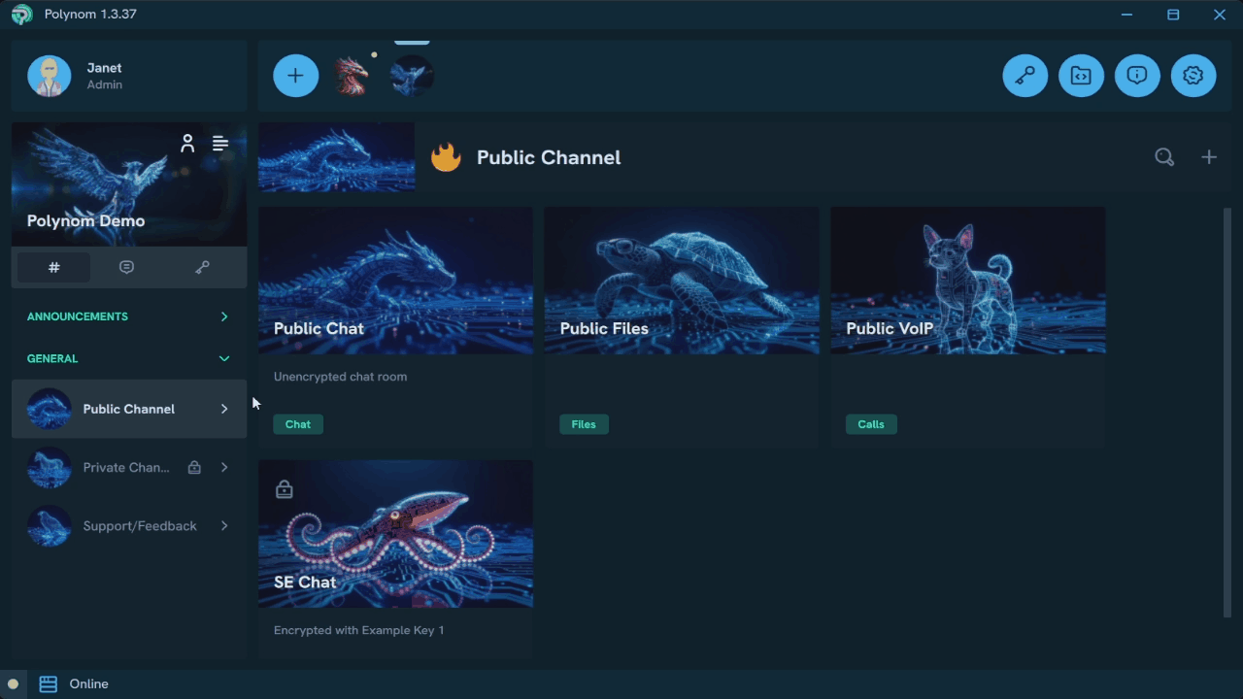Click the code folder icon near settings
The image size is (1243, 699).
point(1081,75)
